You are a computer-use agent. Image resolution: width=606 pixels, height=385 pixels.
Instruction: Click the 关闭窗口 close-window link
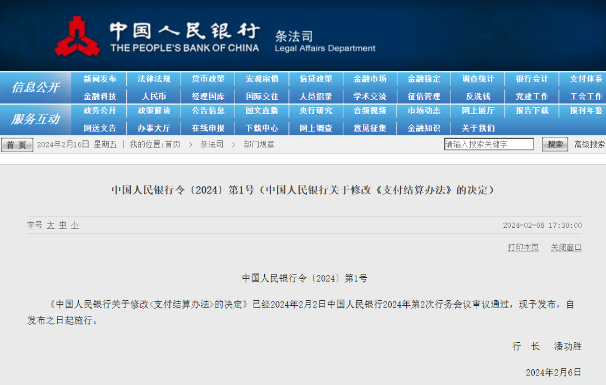(x=566, y=247)
